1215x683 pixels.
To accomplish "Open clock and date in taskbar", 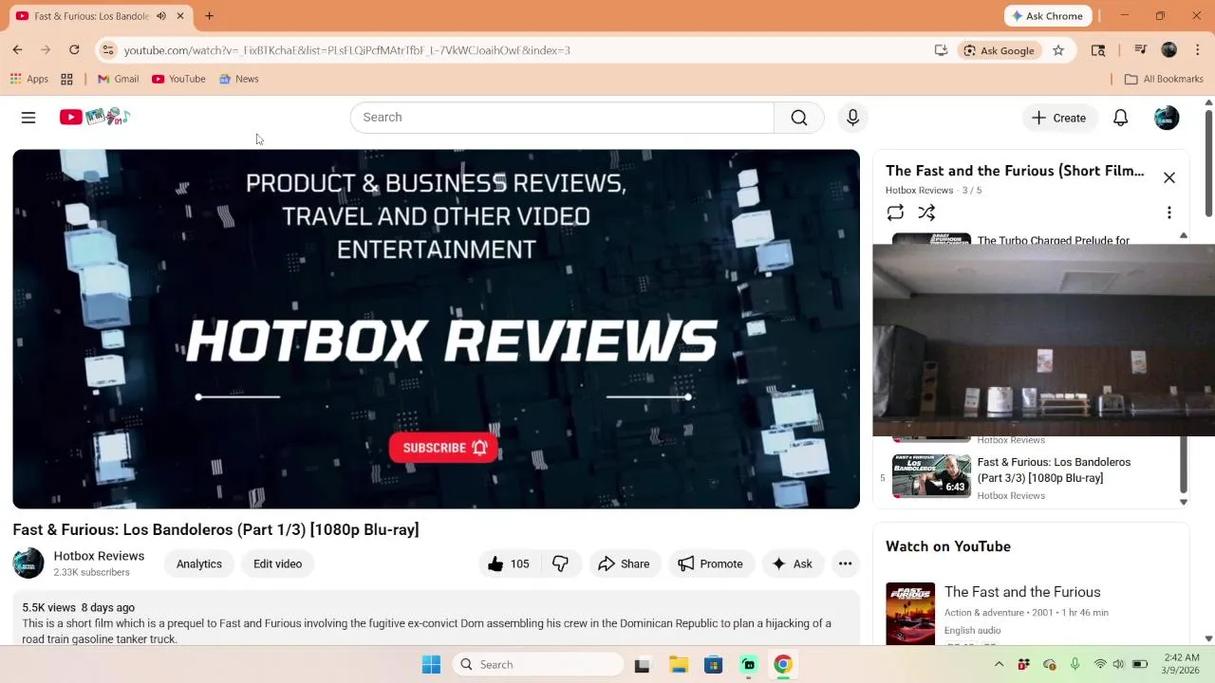I will pos(1180,664).
